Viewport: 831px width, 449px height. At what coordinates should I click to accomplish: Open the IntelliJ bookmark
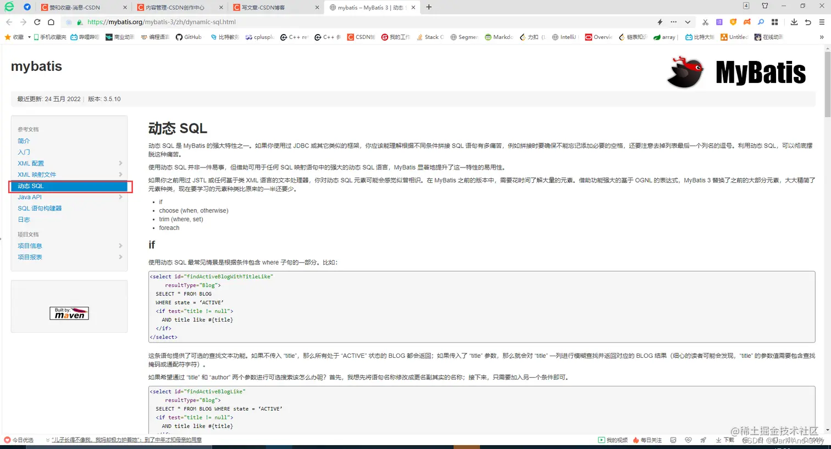click(x=564, y=37)
